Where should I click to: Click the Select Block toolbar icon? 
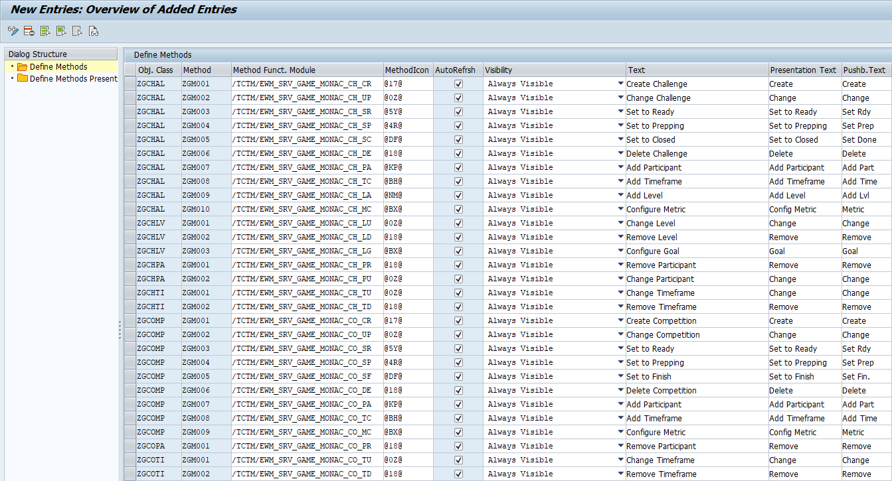61,31
